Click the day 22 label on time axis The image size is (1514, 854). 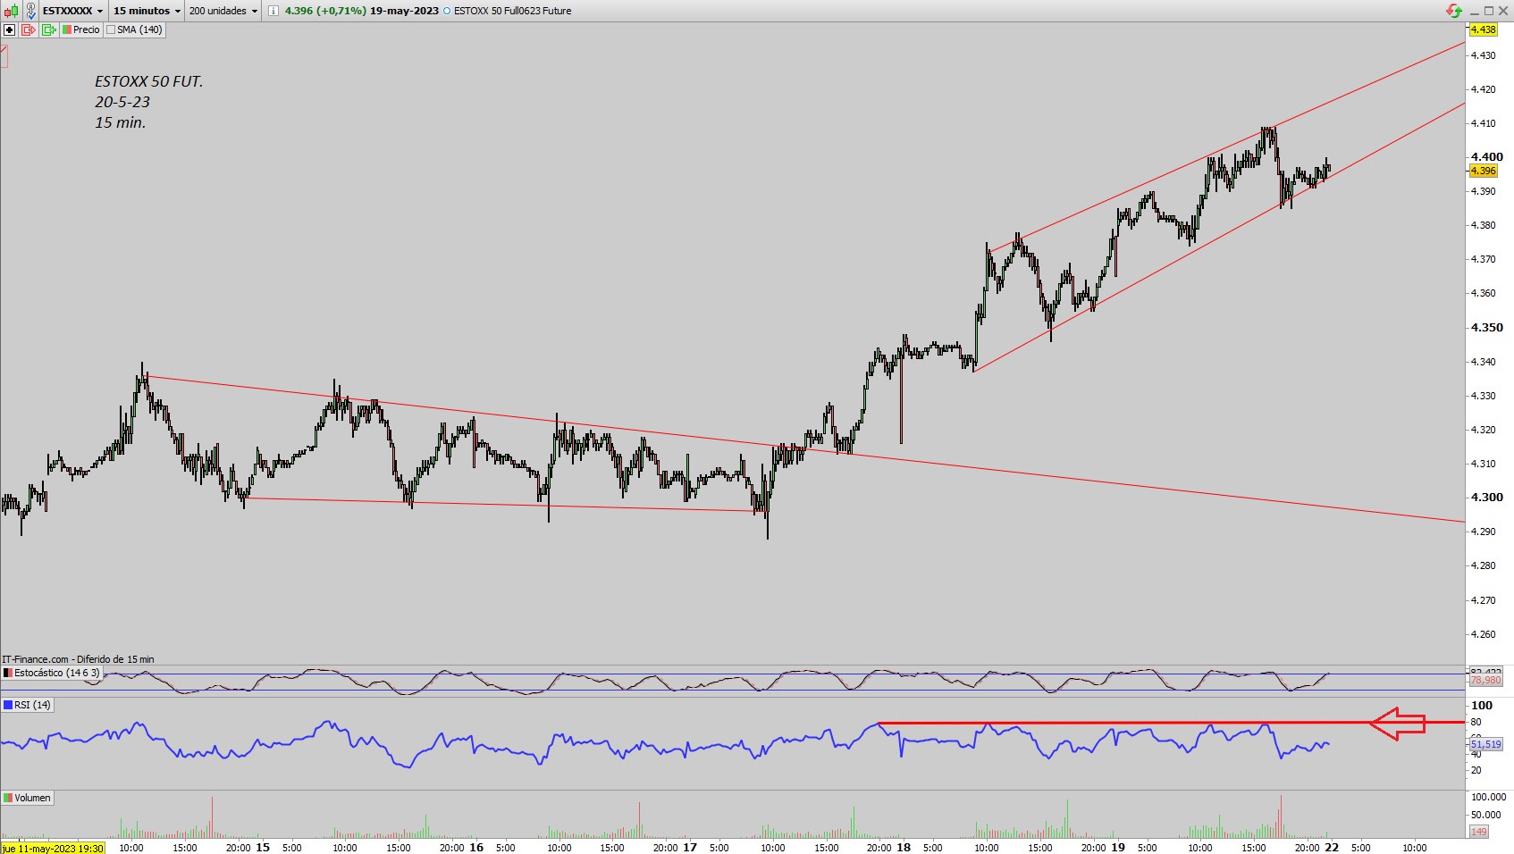(1331, 847)
